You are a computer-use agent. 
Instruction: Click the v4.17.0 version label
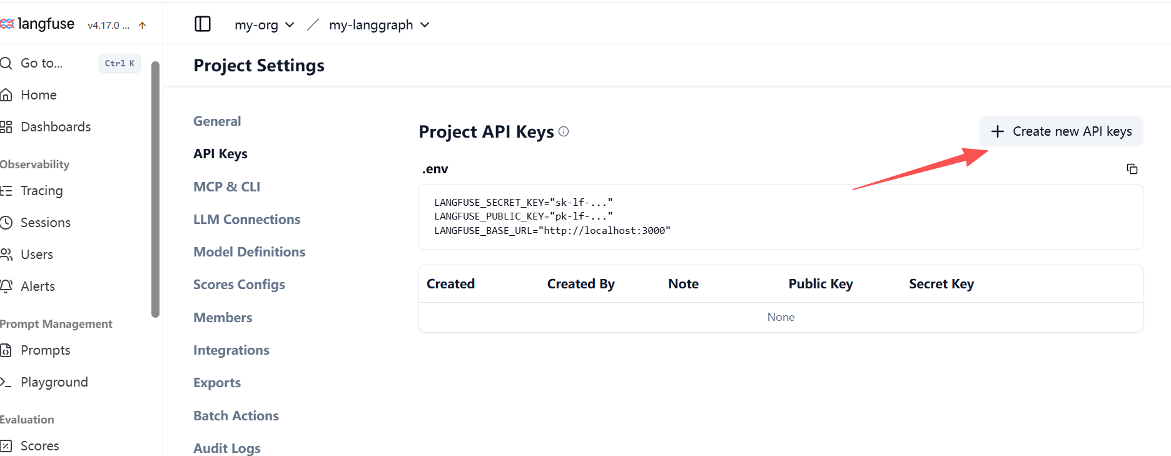click(108, 26)
